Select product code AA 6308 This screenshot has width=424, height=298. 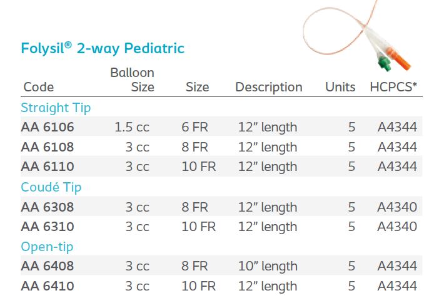pos(48,207)
